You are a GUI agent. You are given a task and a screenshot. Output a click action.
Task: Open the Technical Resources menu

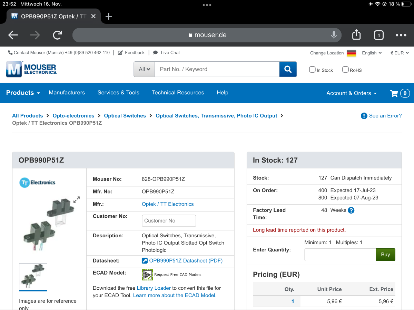point(178,93)
